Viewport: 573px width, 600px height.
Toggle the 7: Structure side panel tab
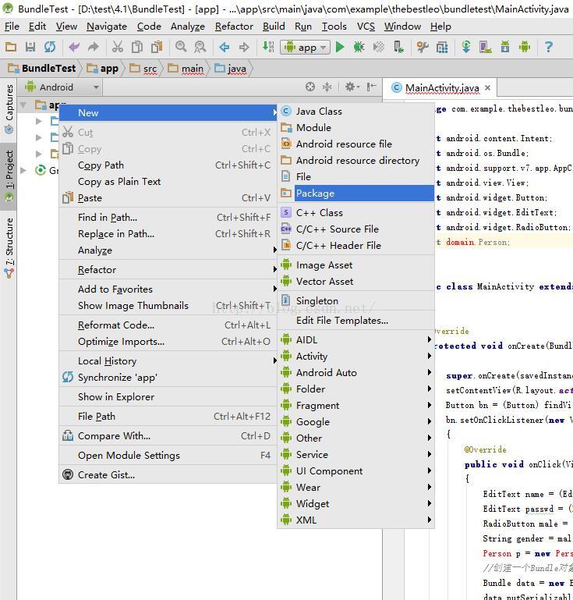9,248
